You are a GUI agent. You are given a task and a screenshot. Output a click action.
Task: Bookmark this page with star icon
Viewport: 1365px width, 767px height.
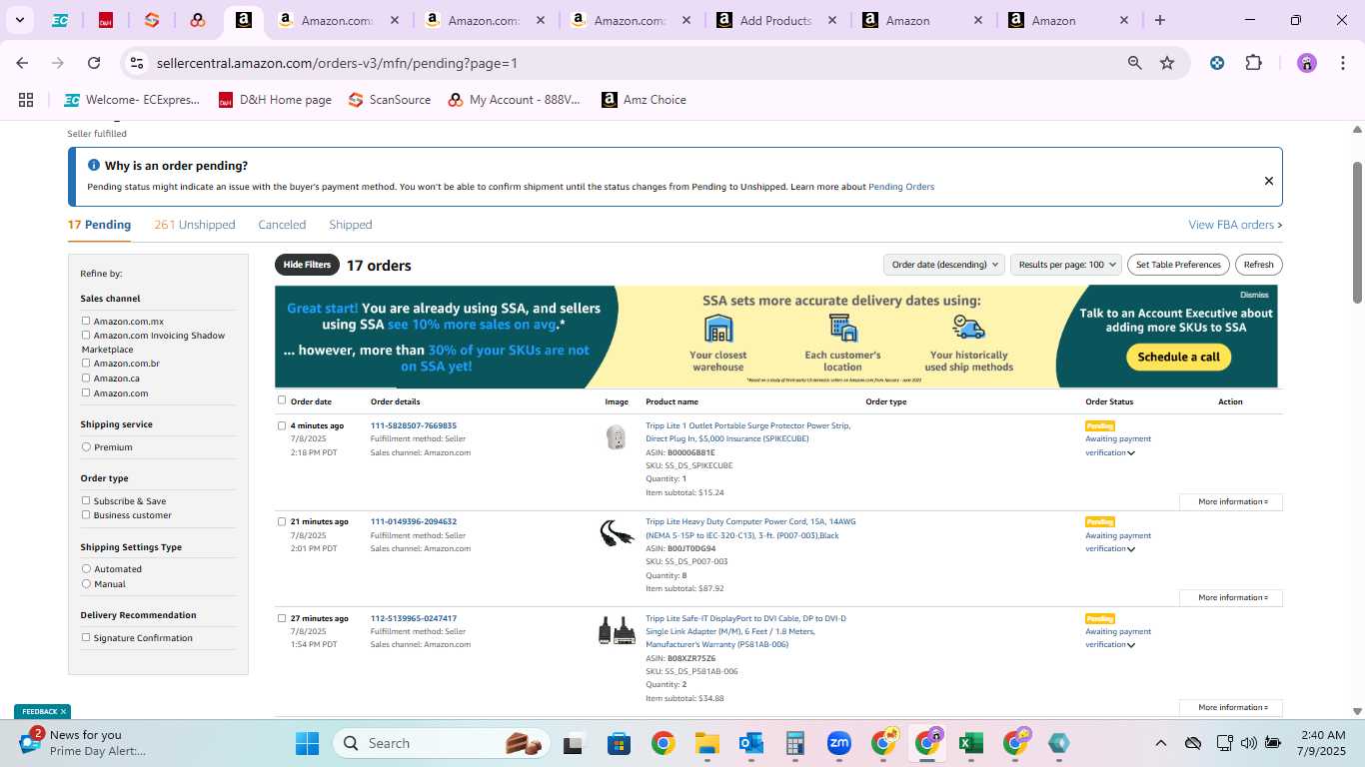tap(1167, 63)
